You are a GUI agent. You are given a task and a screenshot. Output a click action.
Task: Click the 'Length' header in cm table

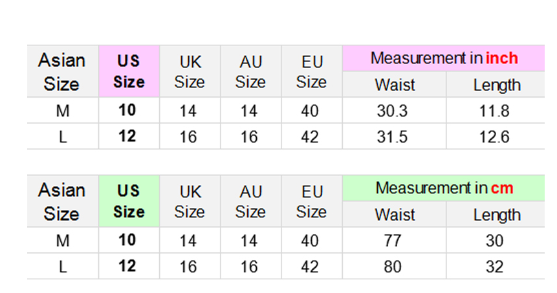tap(496, 215)
